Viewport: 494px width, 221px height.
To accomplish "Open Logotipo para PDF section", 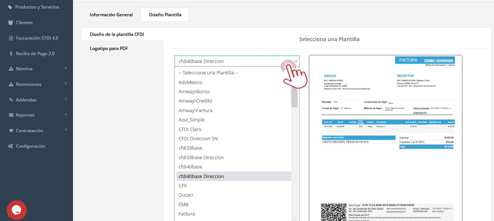I will pos(109,48).
